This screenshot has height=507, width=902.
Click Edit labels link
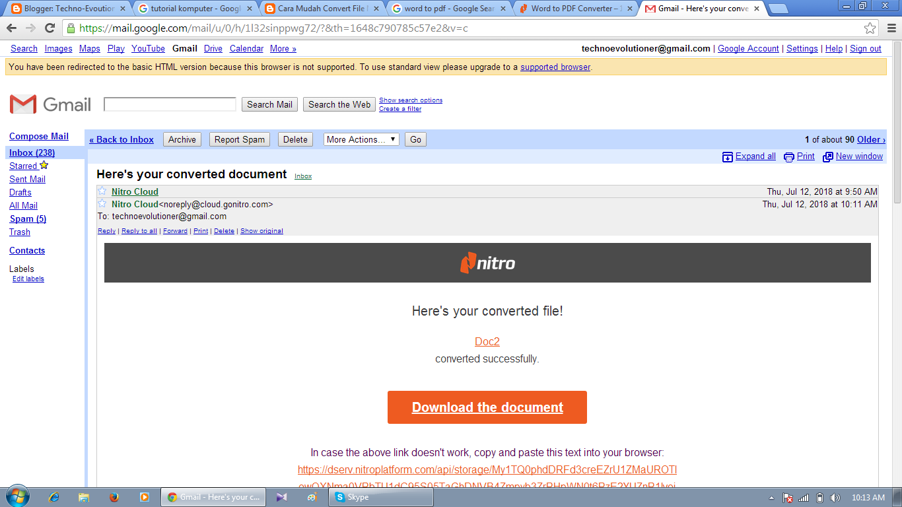28,279
